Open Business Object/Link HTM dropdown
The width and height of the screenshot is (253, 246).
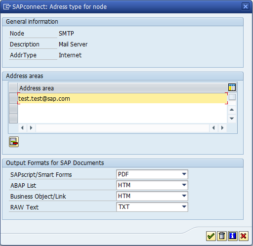pos(152,196)
